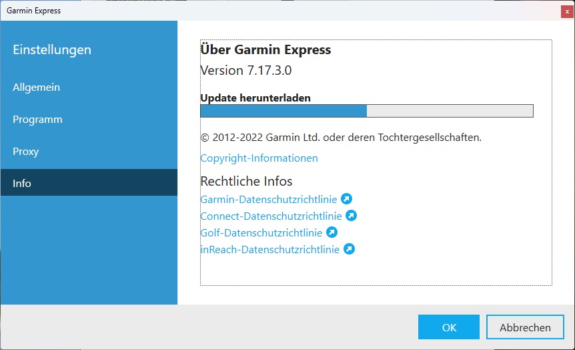Click the update download progress bar

(367, 111)
